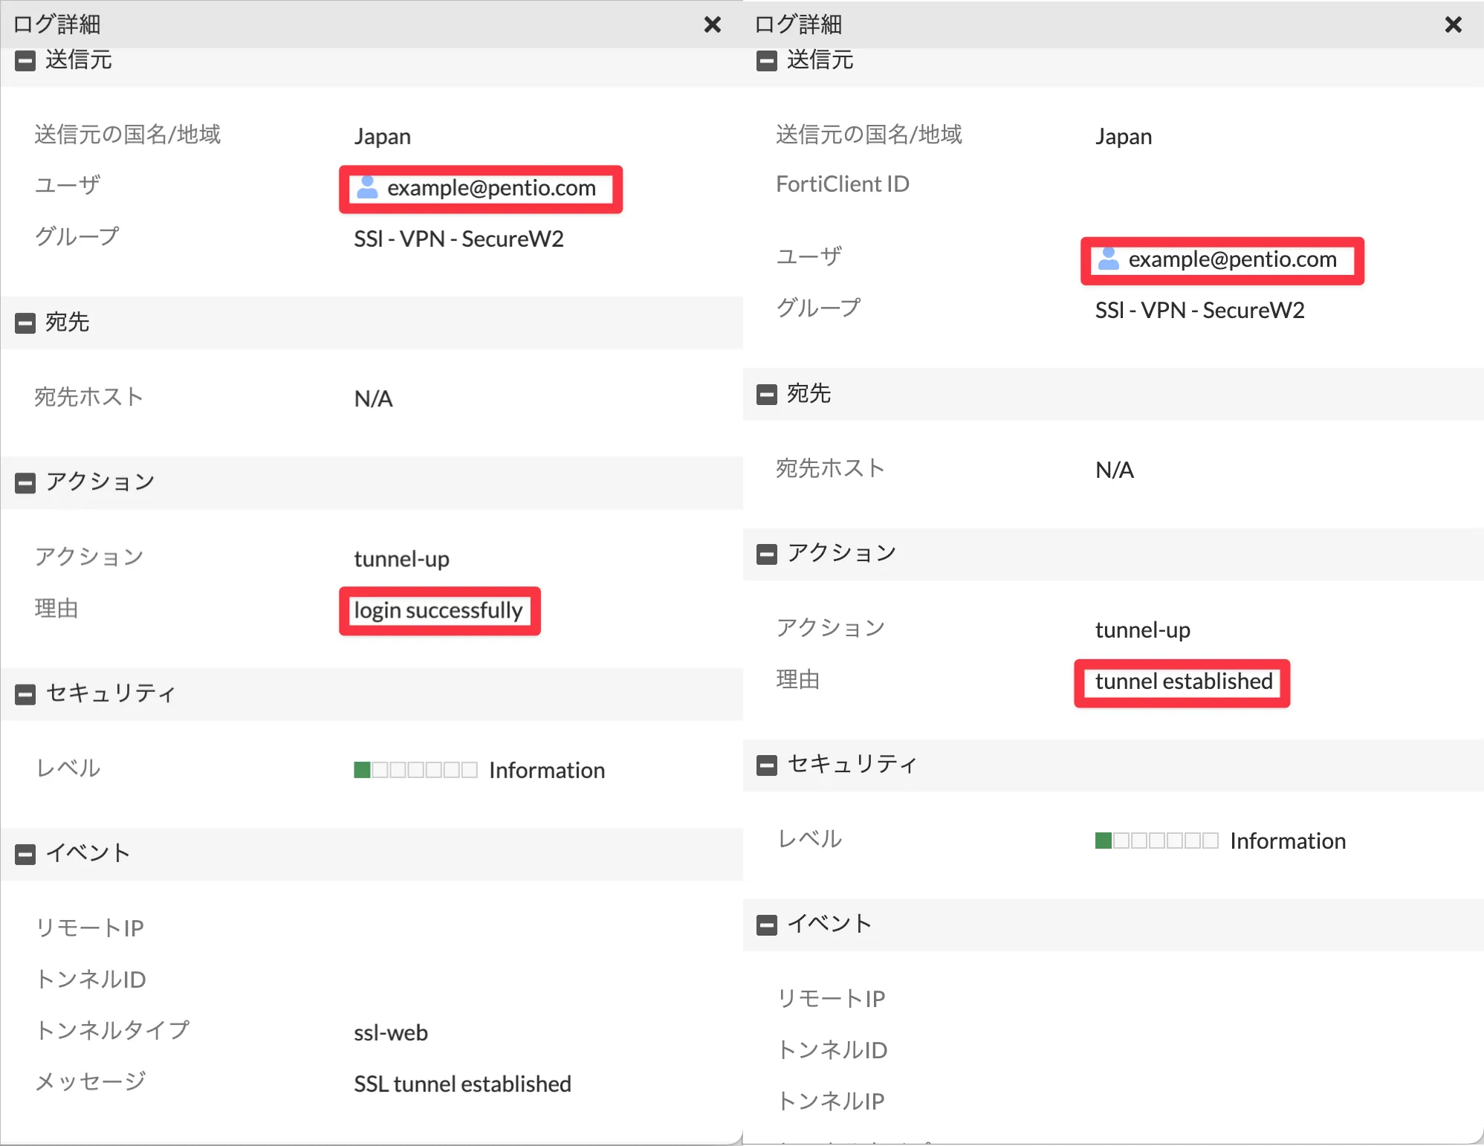Click user avatar icon in left panel
The image size is (1484, 1146).
click(x=367, y=188)
